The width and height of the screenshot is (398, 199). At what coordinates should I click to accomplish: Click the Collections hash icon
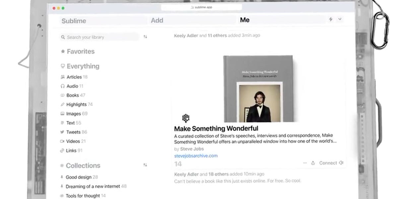coord(62,166)
